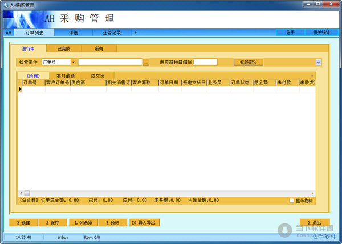Open the 订单号 search condition dropdown
Screen dimensions: 342x244
[74, 62]
